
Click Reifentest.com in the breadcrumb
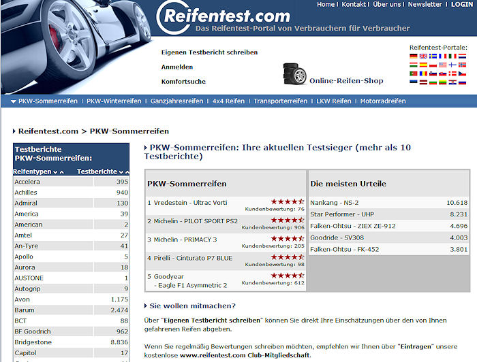coord(48,131)
